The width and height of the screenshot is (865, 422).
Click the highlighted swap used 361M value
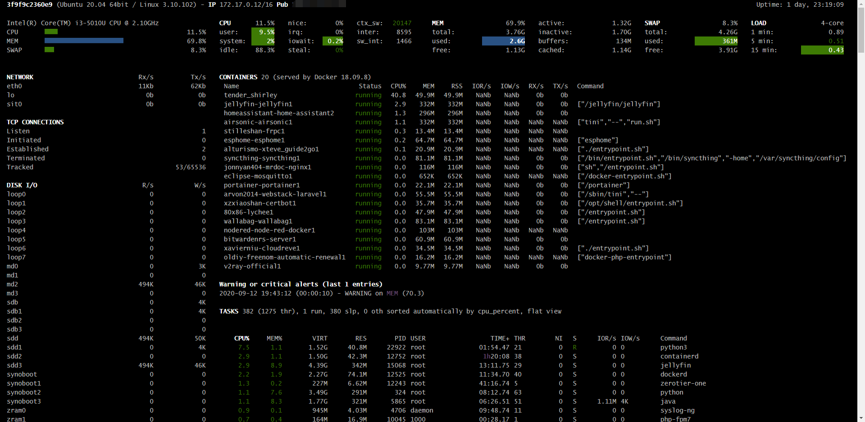click(x=716, y=41)
